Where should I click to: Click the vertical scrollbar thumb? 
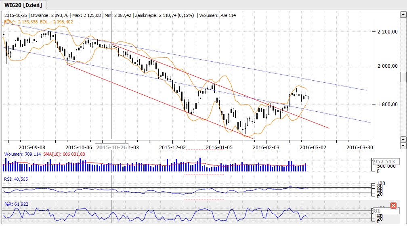(403, 77)
